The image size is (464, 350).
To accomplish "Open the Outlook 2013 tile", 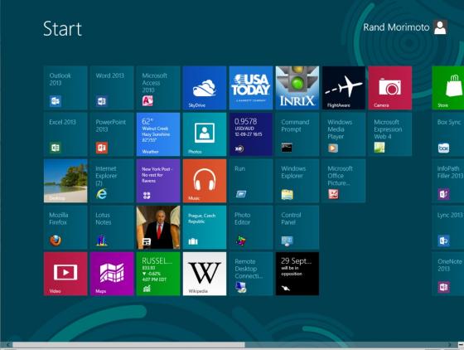I will tap(65, 88).
